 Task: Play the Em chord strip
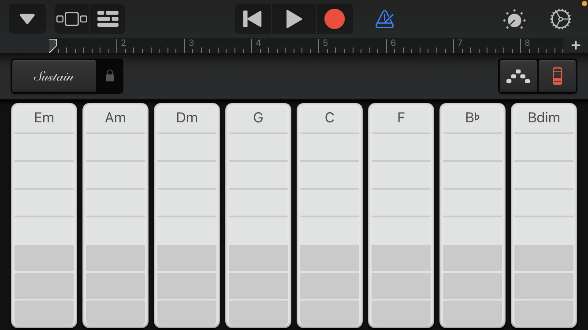(x=44, y=189)
